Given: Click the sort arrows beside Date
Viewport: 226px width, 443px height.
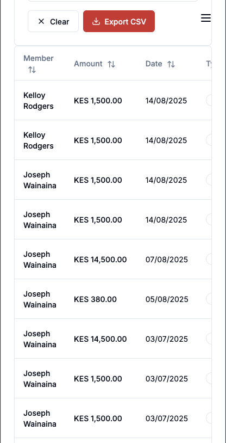Looking at the screenshot, I should coord(171,64).
